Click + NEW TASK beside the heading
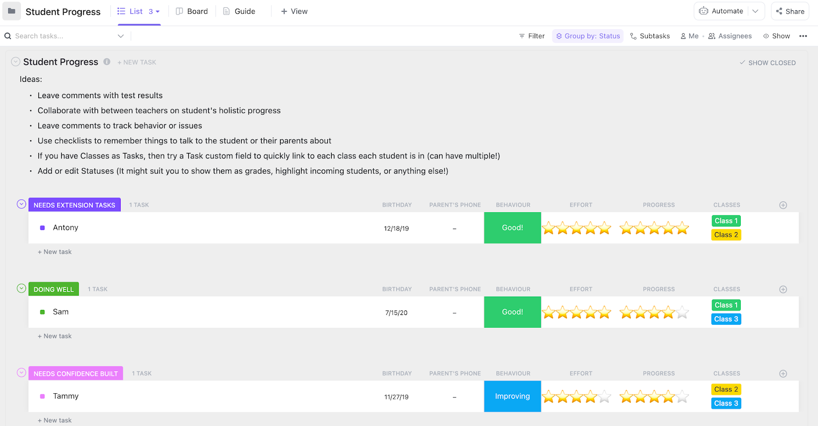This screenshot has height=426, width=818. [137, 62]
